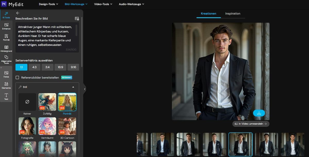Enable the Referenzbilder bereitstellen checkbox
The height and width of the screenshot is (157, 309).
[18, 77]
